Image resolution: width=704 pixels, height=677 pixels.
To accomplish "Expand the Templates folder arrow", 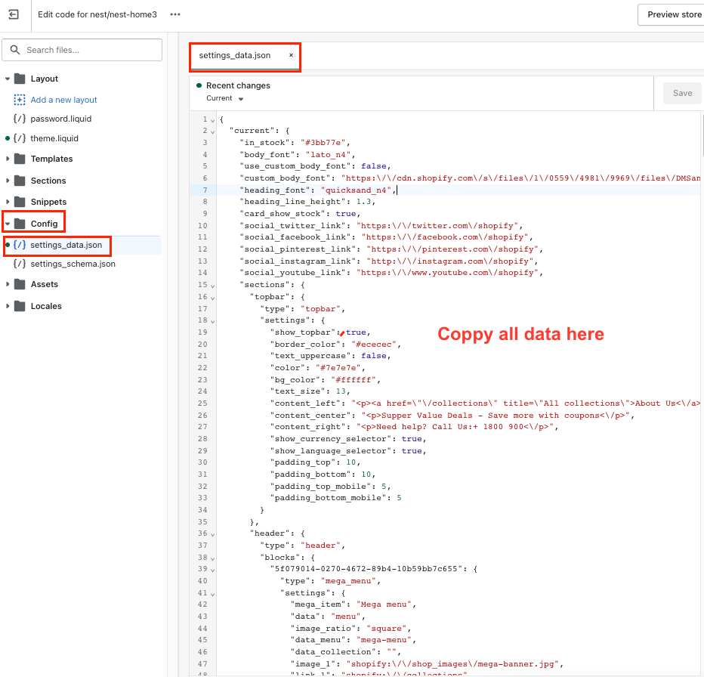I will click(8, 159).
